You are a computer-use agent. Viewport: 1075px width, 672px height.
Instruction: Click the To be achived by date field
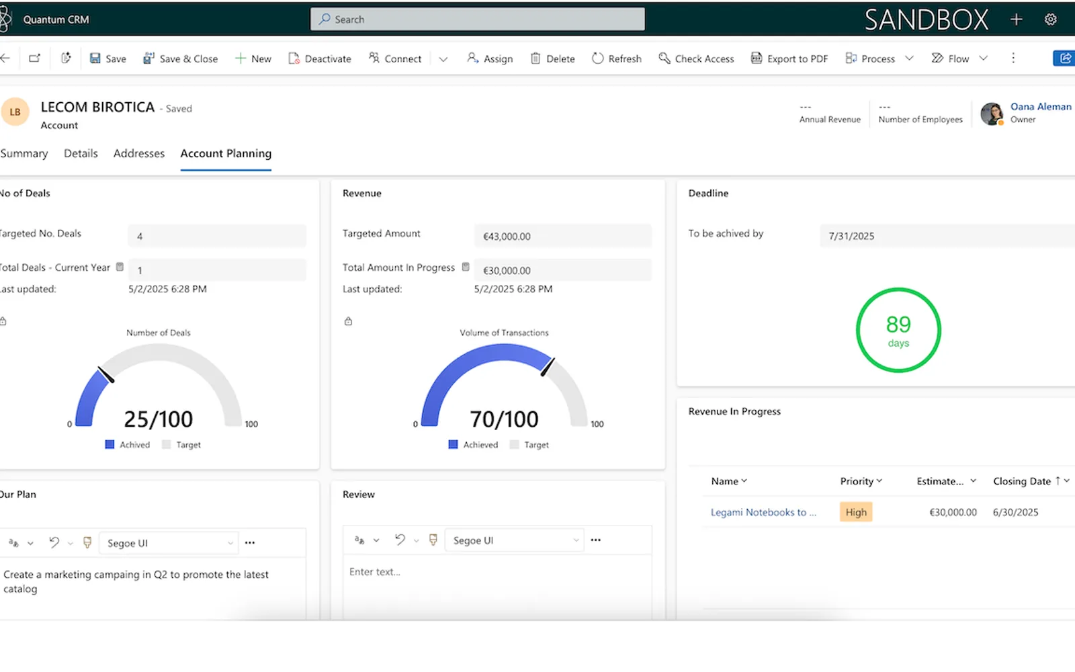pyautogui.click(x=947, y=236)
